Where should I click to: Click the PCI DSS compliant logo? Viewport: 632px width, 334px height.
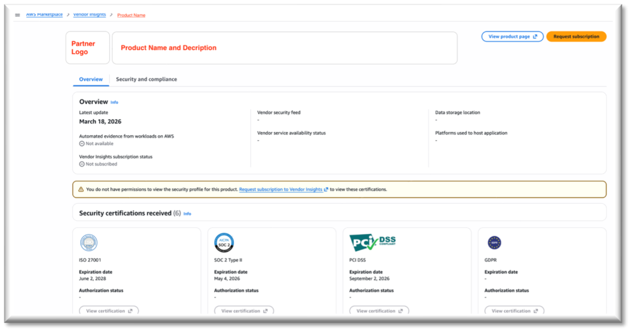coord(372,243)
